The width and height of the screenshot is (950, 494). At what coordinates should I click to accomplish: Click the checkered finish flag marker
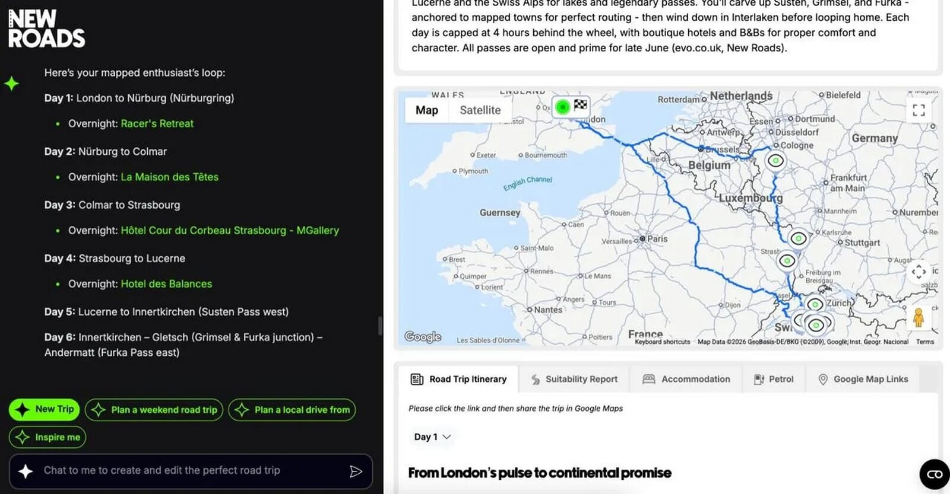tap(581, 105)
